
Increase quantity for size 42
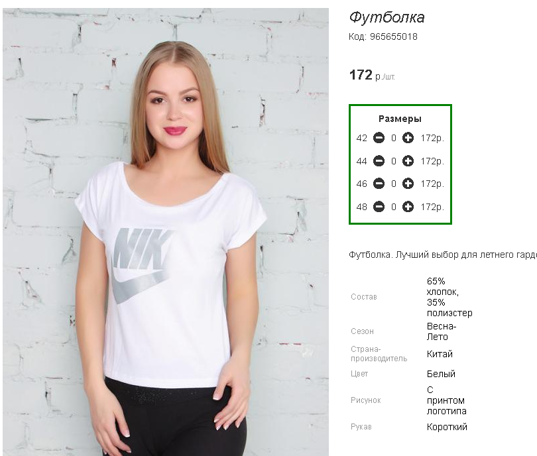(x=408, y=138)
